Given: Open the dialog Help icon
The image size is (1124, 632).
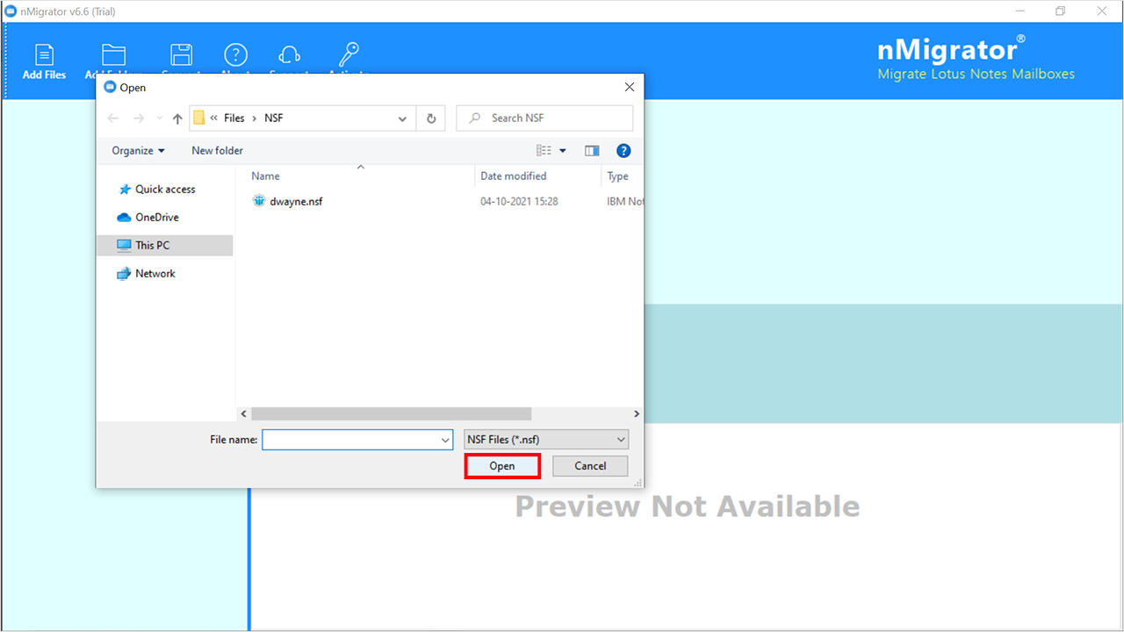Looking at the screenshot, I should (623, 151).
